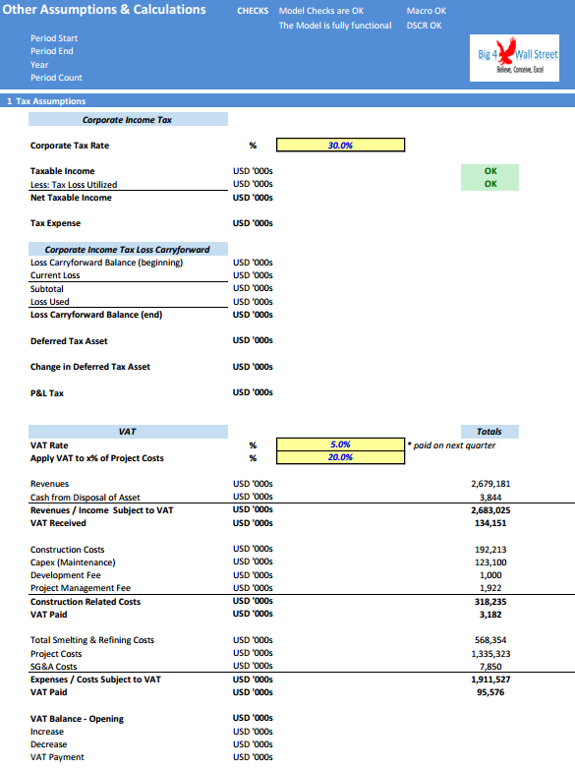Click the Totals column header
The width and height of the screenshot is (575, 769).
coord(489,432)
